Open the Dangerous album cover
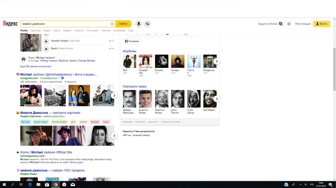Image resolution: width=336 pixels, height=188 pixels. pyautogui.click(x=210, y=61)
